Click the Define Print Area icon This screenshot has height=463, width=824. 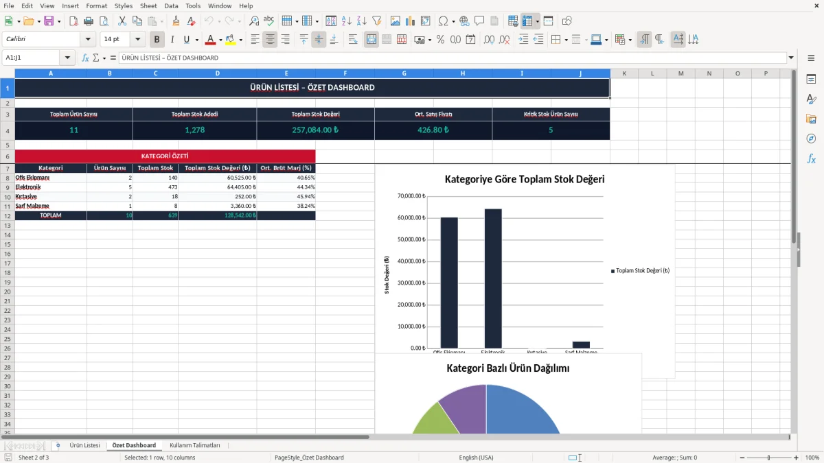(513, 21)
